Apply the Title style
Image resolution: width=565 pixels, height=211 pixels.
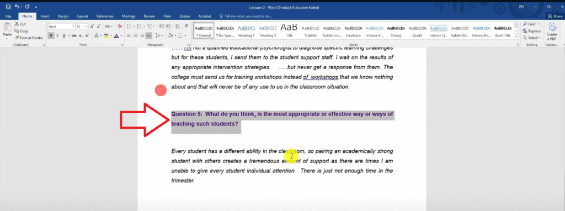click(x=289, y=31)
